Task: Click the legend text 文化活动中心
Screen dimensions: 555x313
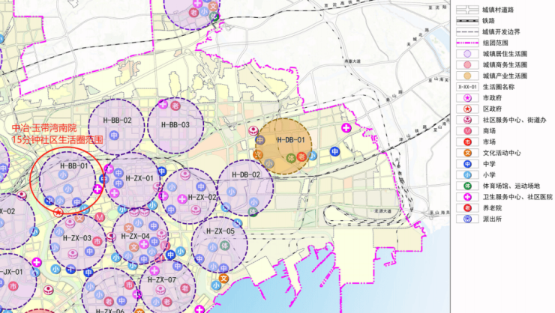Action: coord(502,153)
